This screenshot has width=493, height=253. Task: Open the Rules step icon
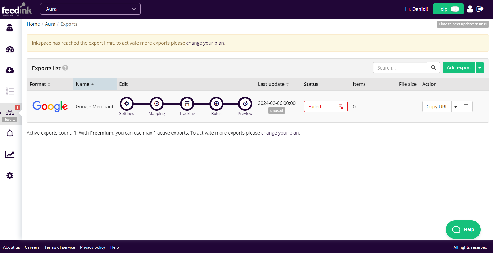click(216, 104)
